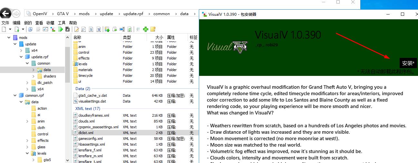418x163 pixels.
Task: Expand the gta5 folder tree node
Action: tap(34, 160)
